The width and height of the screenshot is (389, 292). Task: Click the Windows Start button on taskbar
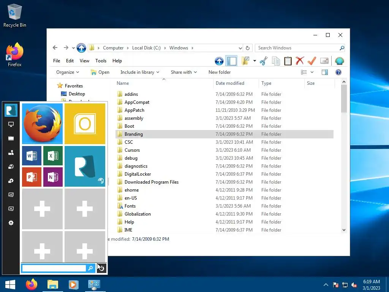10,284
